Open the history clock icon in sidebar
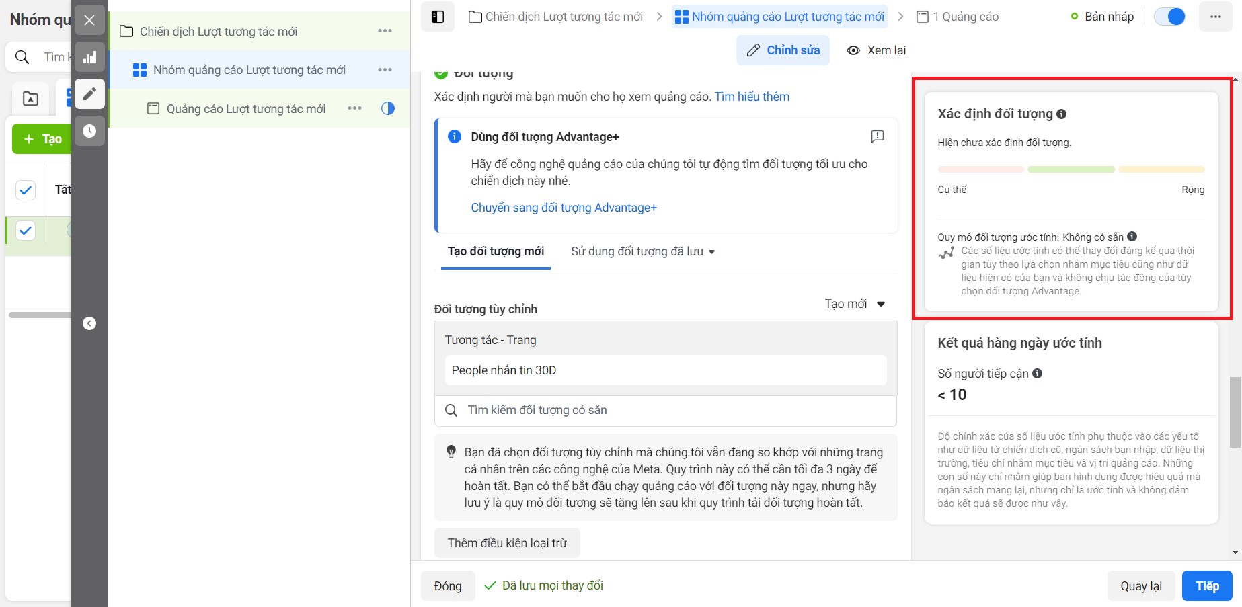The image size is (1242, 607). pos(89,131)
